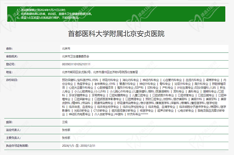Click the 审批机关 row label
This screenshot has height=155, width=234.
[x=12, y=56]
